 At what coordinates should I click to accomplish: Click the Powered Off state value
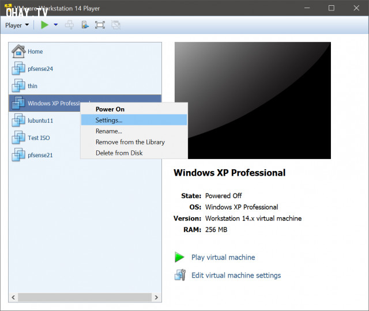coord(223,196)
